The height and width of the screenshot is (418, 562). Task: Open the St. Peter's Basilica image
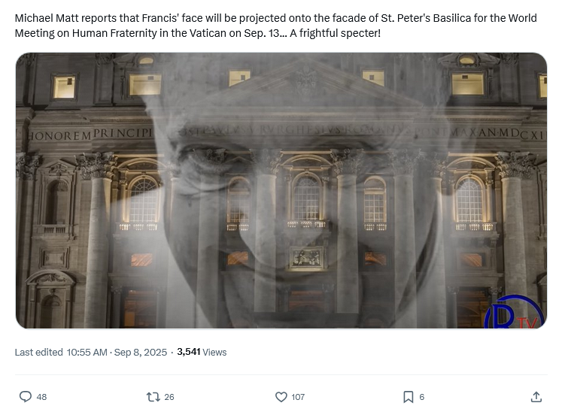281,190
